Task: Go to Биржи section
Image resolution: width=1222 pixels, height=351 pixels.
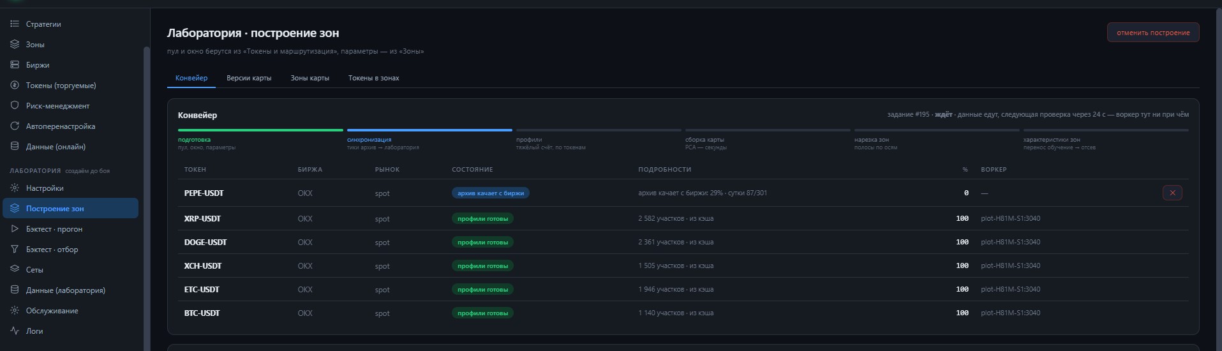Action: [70, 65]
